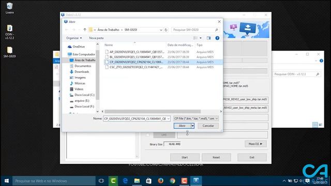331x186 pixels.
Task: Show hidden system tray icons
Action: coord(284,181)
